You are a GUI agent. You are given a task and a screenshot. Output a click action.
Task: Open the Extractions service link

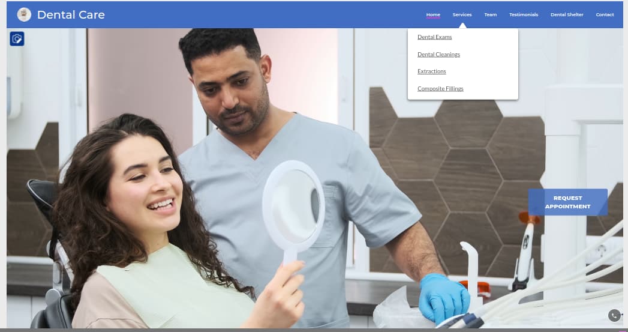tap(431, 71)
